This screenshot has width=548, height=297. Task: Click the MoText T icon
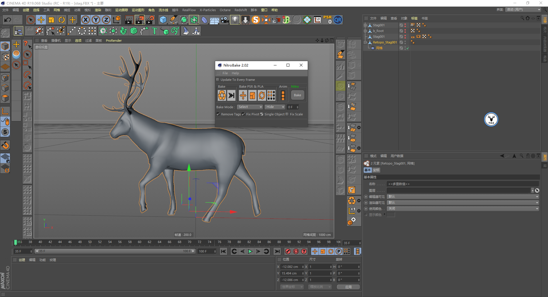click(x=154, y=31)
